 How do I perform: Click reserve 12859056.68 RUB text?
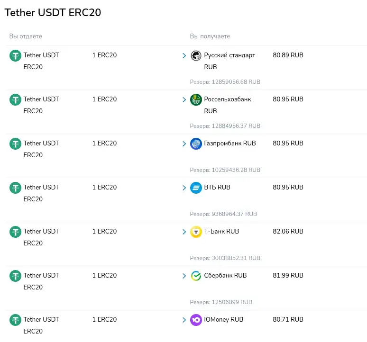pyautogui.click(x=225, y=82)
